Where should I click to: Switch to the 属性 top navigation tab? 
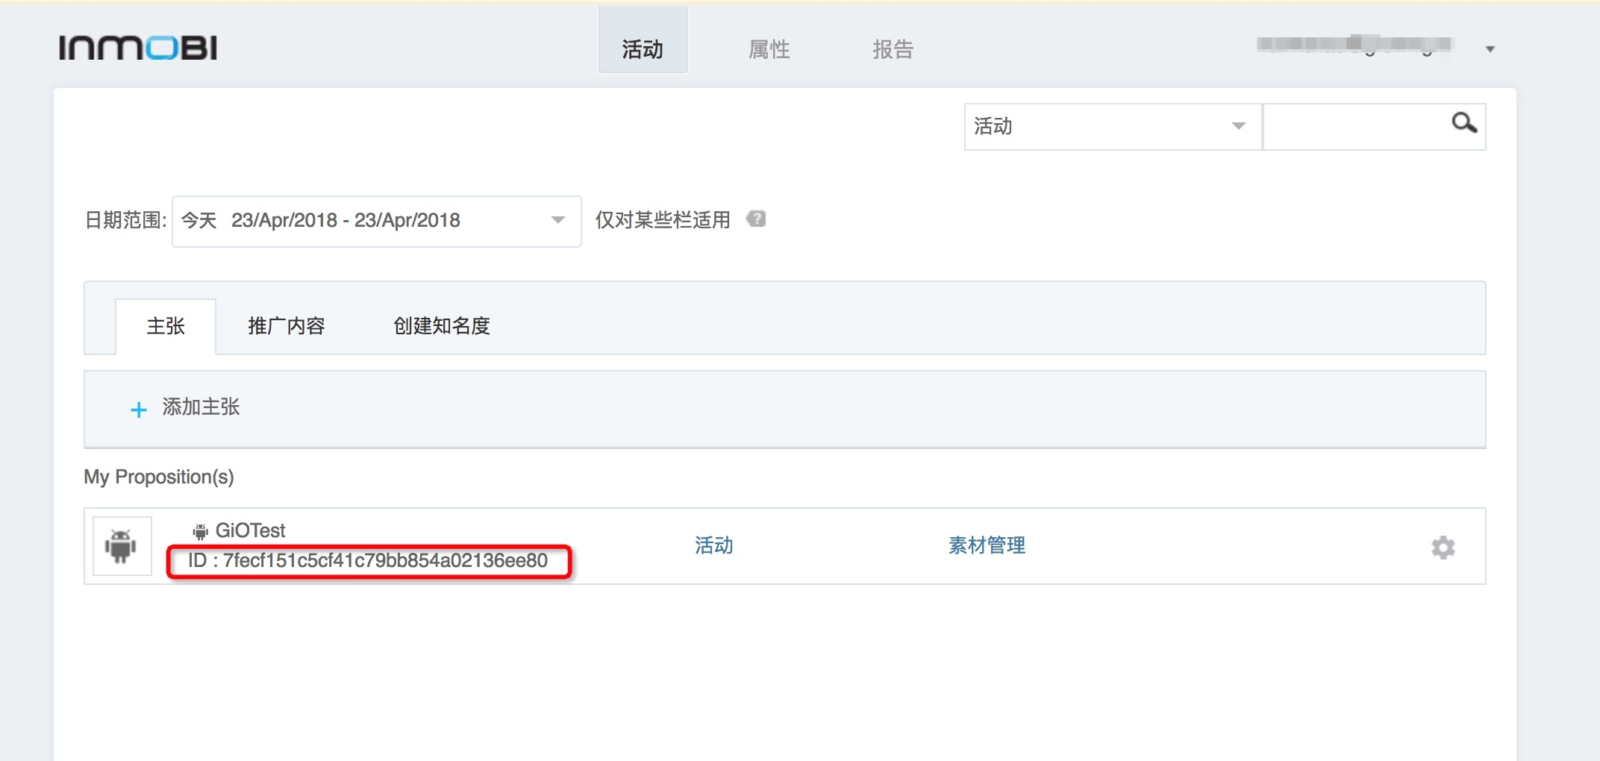(x=769, y=49)
